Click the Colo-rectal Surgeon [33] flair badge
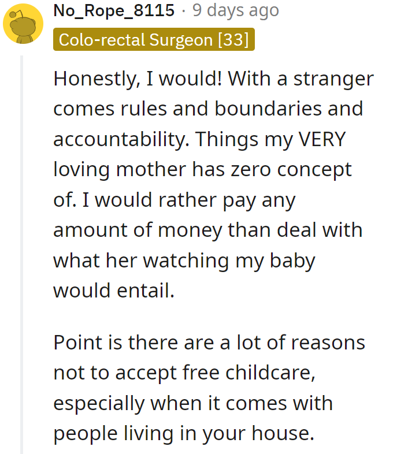397x454 pixels. (154, 40)
